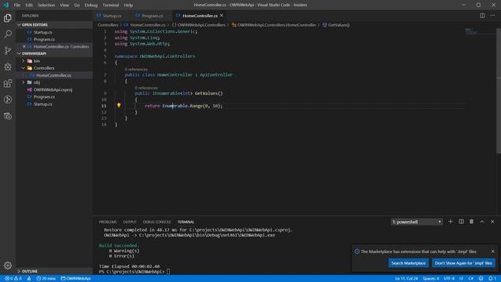
Task: Open the Go menu
Action: (77, 5)
